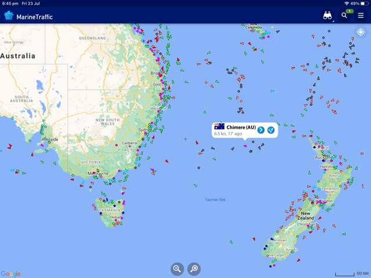Tap the Melbourne city label

(97, 173)
